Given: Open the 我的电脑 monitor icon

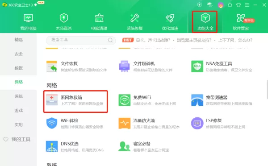Looking at the screenshot, I should pyautogui.click(x=29, y=18).
